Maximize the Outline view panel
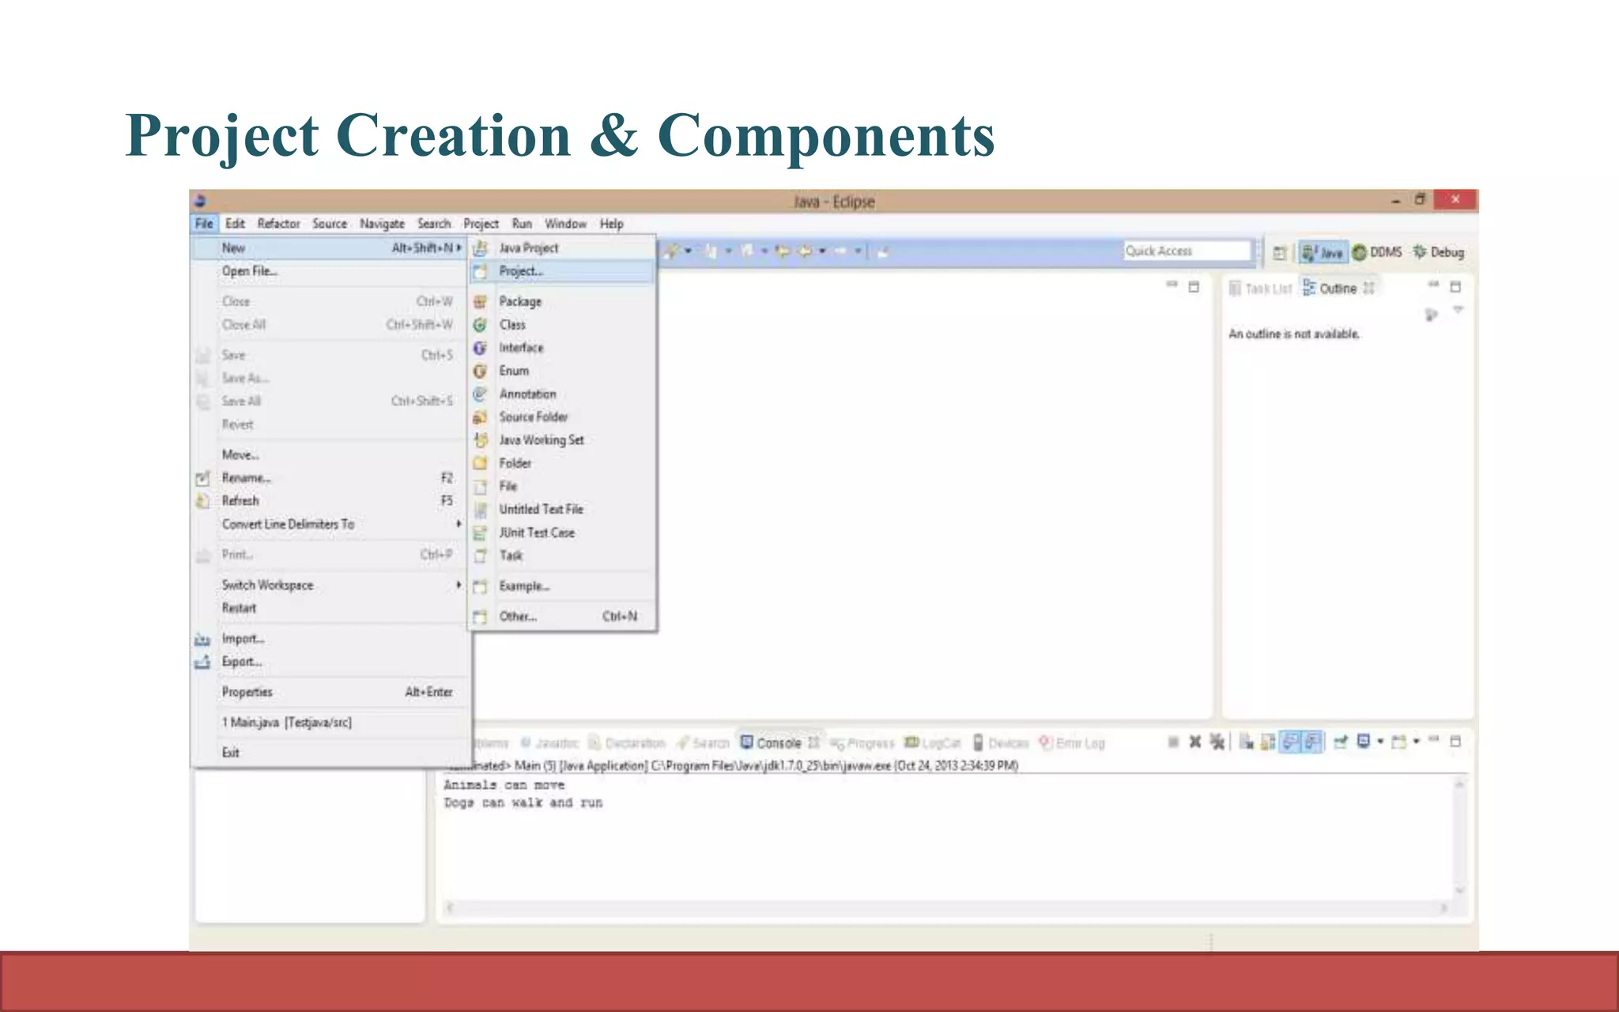The width and height of the screenshot is (1619, 1012). click(1455, 287)
